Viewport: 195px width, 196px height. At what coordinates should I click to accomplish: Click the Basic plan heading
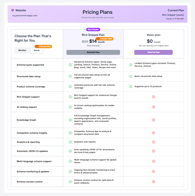click(154, 35)
